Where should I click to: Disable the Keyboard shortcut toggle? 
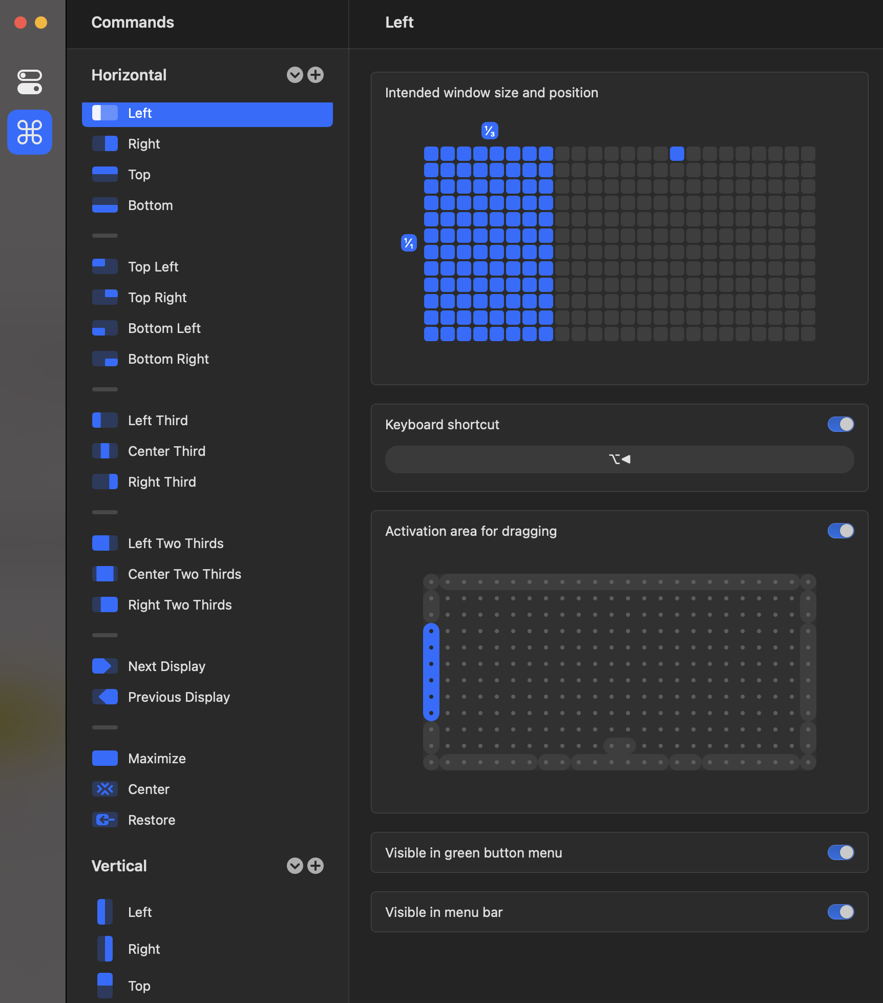840,424
